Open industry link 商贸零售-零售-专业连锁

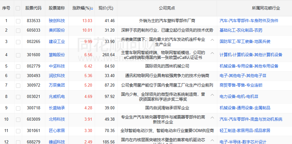241,85
